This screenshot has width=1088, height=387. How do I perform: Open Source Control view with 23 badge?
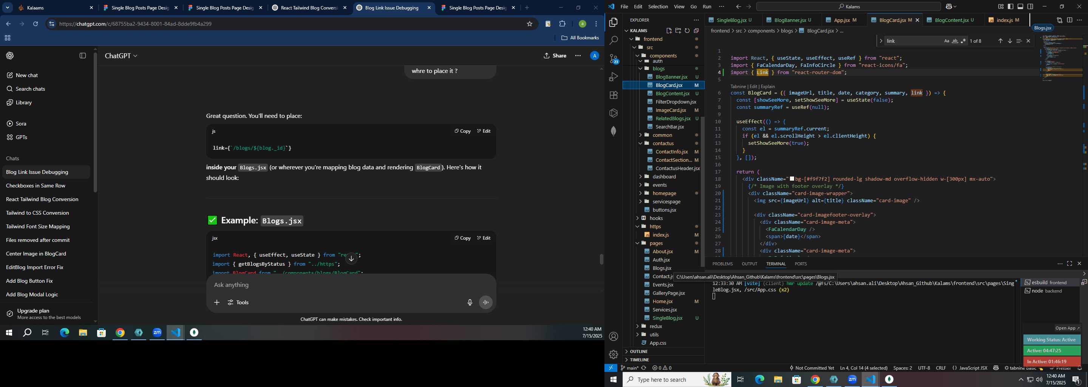[x=613, y=59]
